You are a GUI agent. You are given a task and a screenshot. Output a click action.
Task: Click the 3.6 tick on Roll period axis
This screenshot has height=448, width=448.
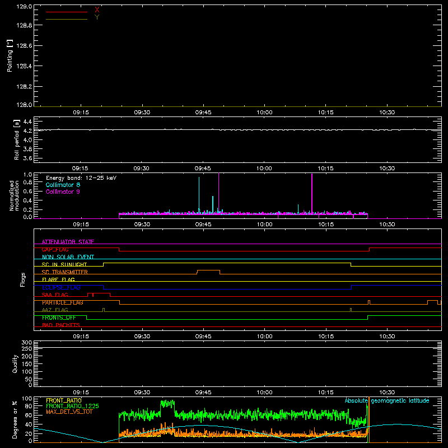click(x=27, y=158)
